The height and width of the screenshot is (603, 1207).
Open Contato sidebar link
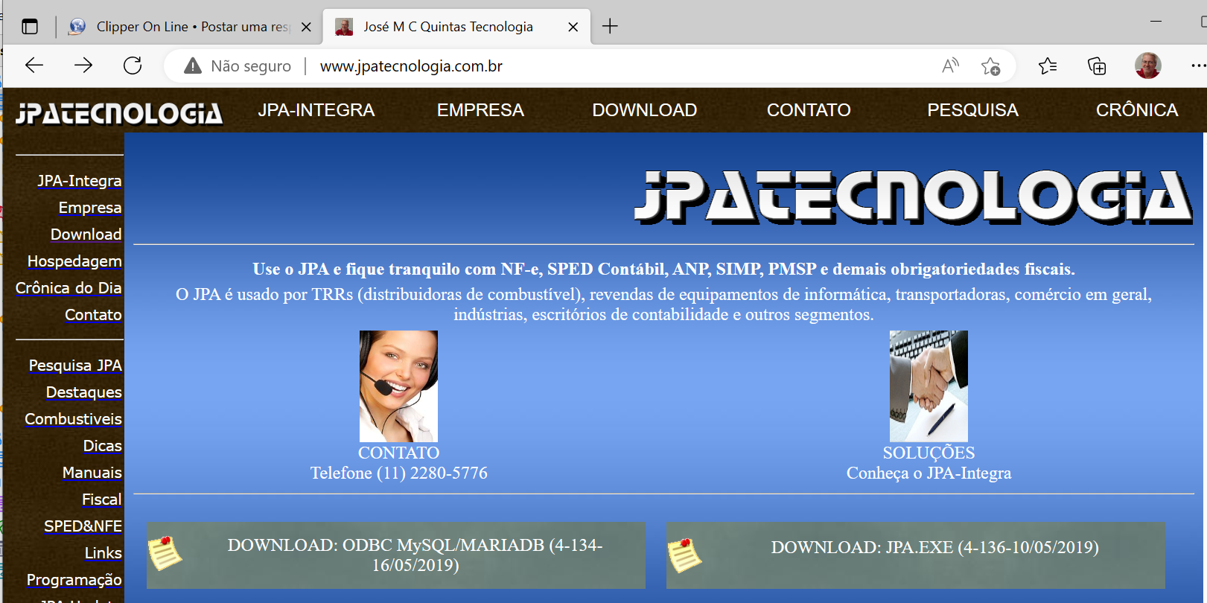(x=93, y=315)
